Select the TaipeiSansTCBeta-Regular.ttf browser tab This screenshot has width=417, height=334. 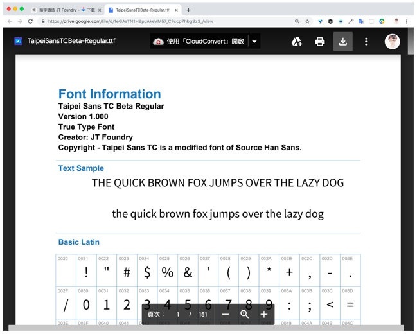point(142,10)
